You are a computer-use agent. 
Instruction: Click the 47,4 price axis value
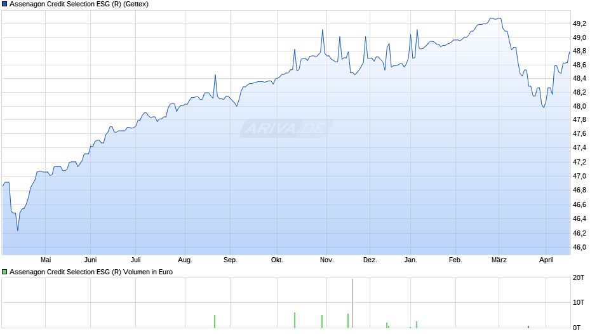coord(579,147)
